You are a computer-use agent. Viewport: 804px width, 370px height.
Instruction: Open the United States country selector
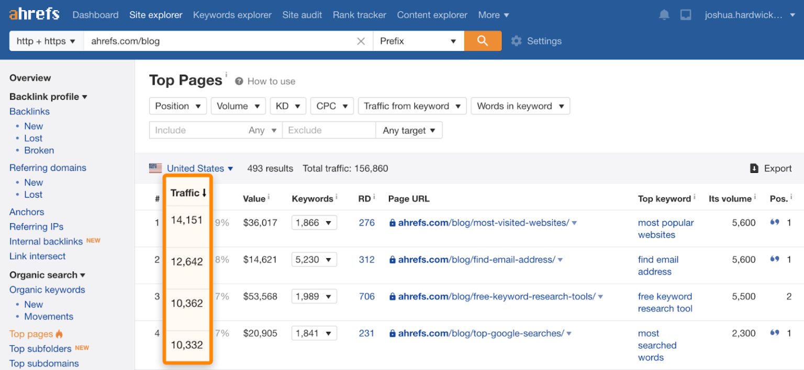(x=196, y=168)
